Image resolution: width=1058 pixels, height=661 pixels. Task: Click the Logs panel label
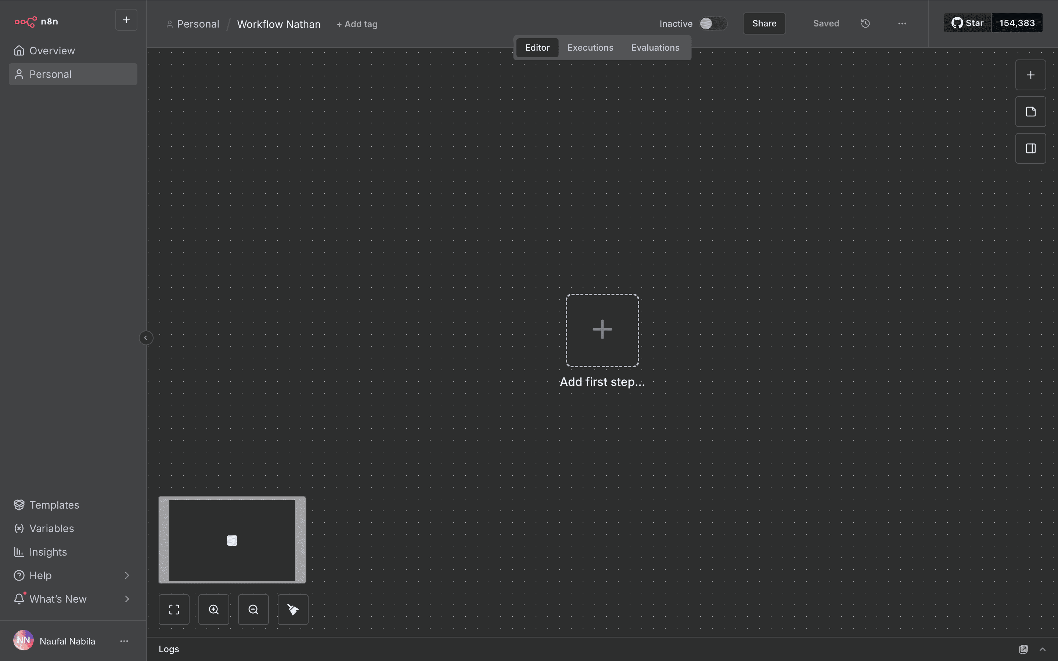(169, 649)
